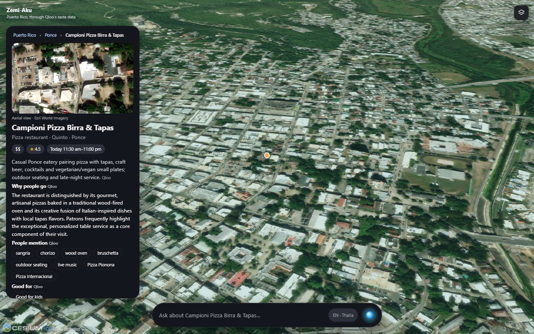This screenshot has width=534, height=334.
Task: Select the Pizza Pionona tag
Action: (101, 265)
